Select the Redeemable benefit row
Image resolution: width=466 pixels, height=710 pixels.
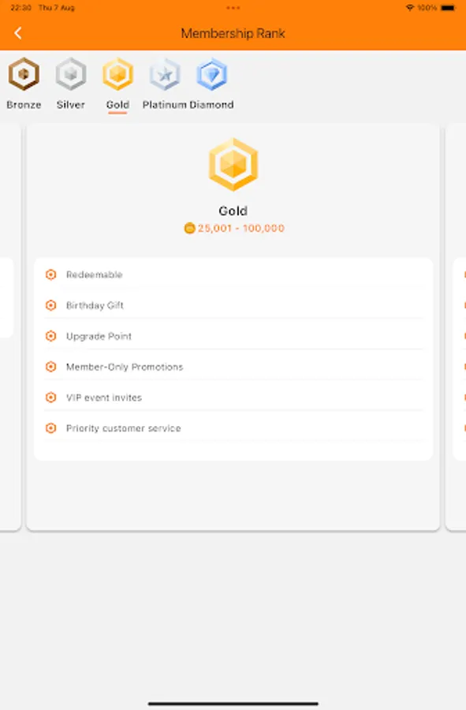tap(233, 275)
